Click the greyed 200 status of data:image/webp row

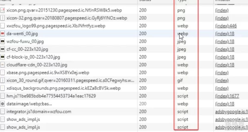(143, 104)
